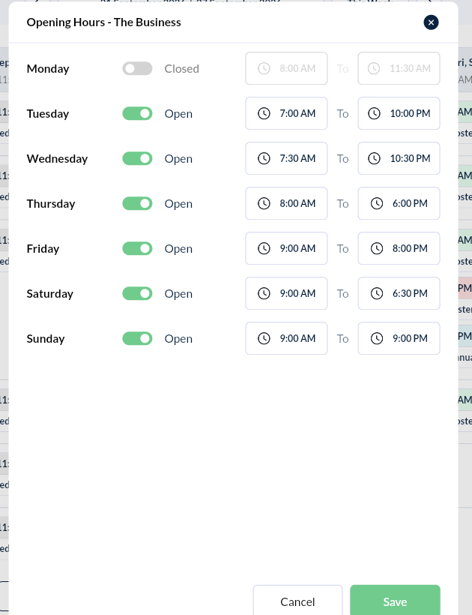Screen dimensions: 472x615
Task: Click the clock icon in Tuesday's opening time
Action: 264,113
